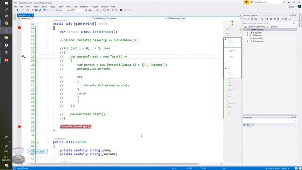Click the Refresh icon in Solution Explorer
This screenshot has width=302, height=170.
click(271, 19)
